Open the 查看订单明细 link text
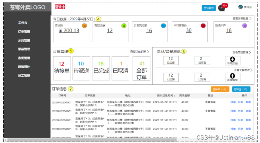260x143 pixels. (x=138, y=52)
